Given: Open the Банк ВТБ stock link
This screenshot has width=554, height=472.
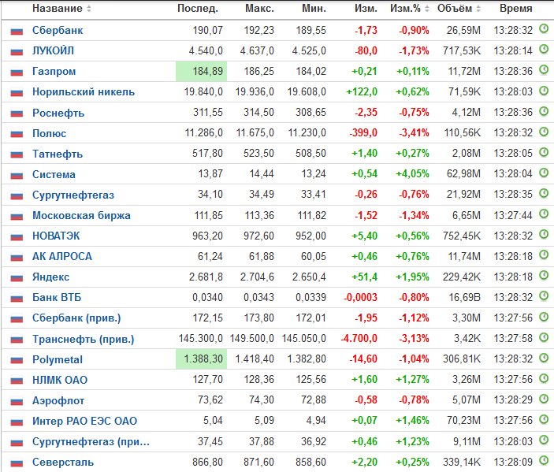Looking at the screenshot, I should [57, 297].
